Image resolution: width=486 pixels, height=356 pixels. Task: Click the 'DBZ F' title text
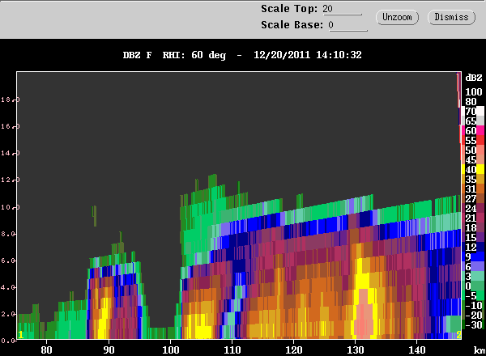pos(138,55)
